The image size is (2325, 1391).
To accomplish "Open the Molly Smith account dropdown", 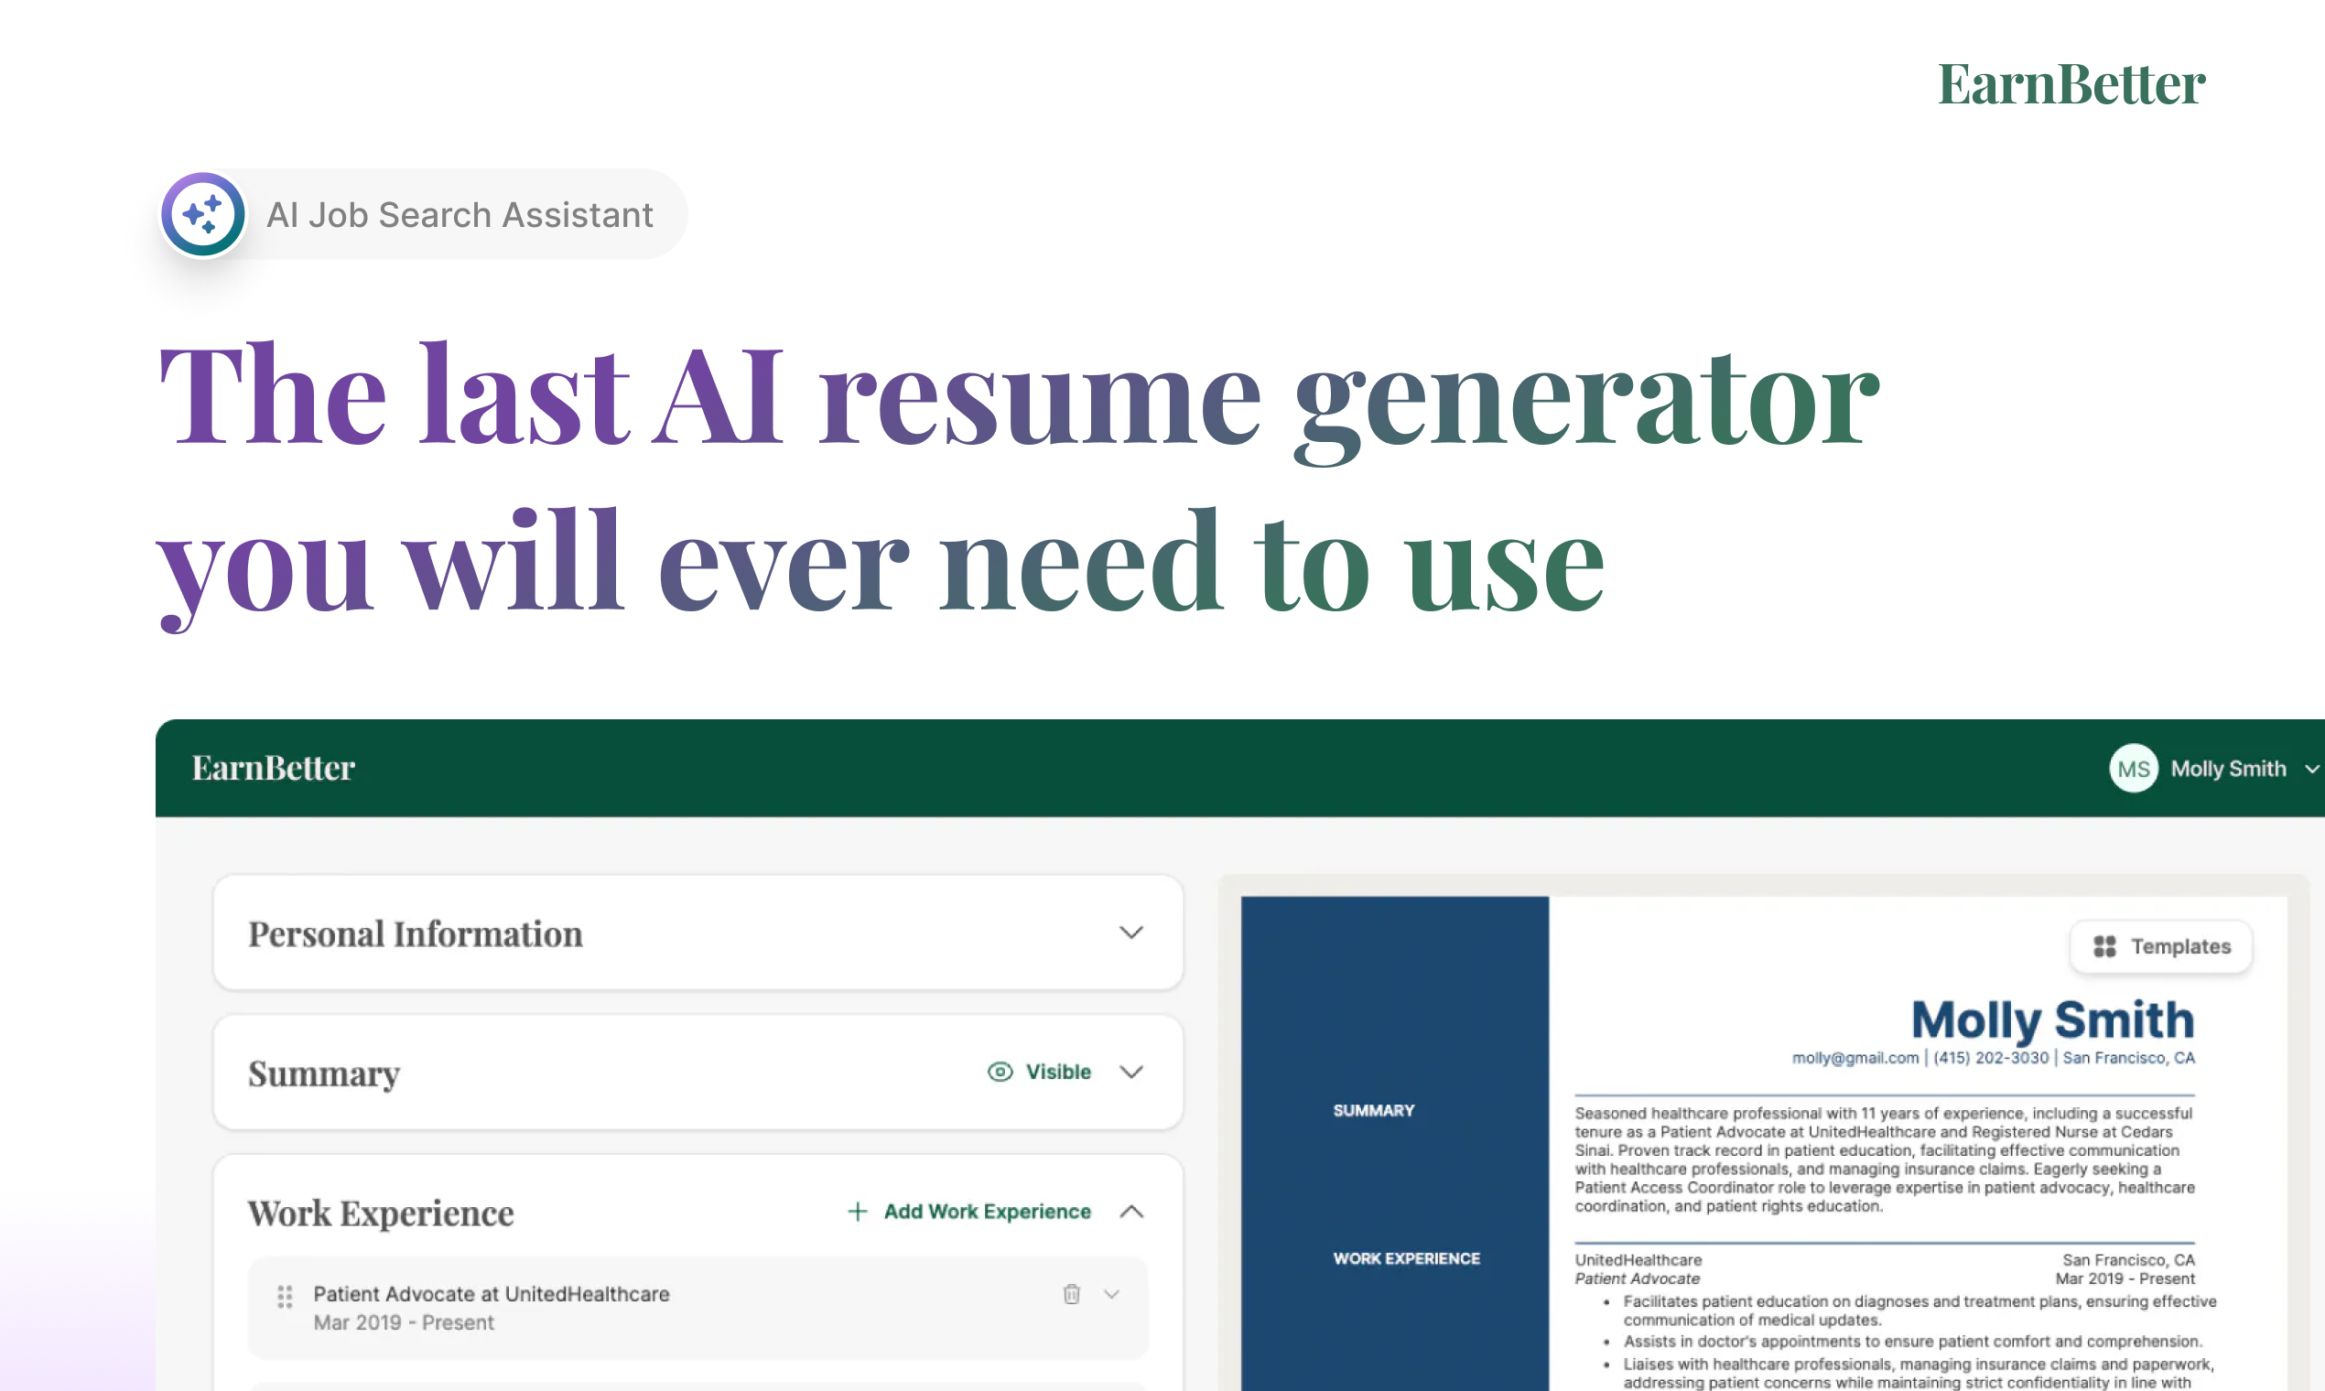I will pyautogui.click(x=2311, y=769).
